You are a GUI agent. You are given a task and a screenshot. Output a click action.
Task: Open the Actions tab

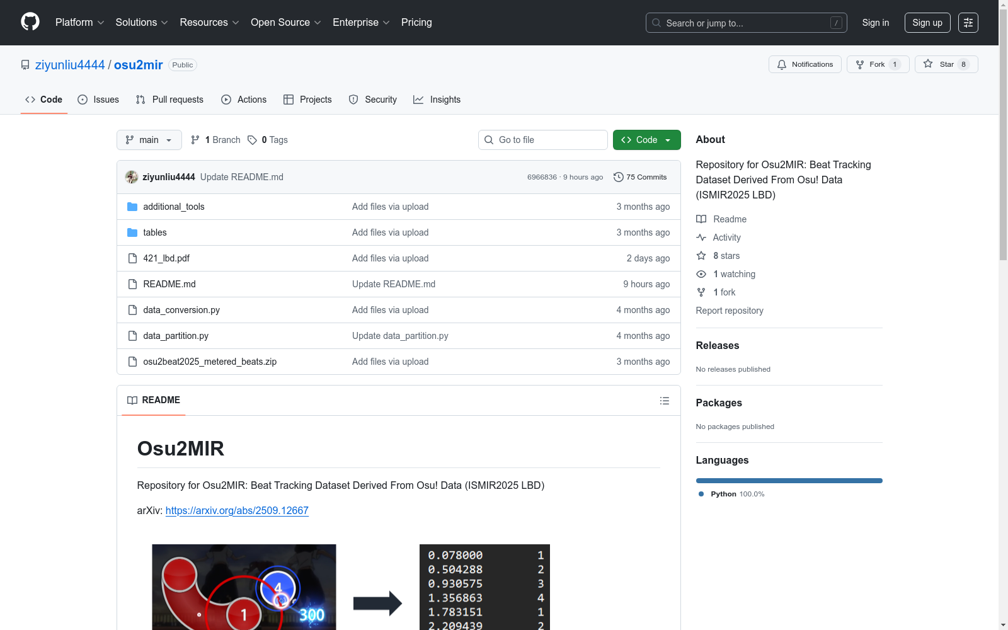pos(244,100)
